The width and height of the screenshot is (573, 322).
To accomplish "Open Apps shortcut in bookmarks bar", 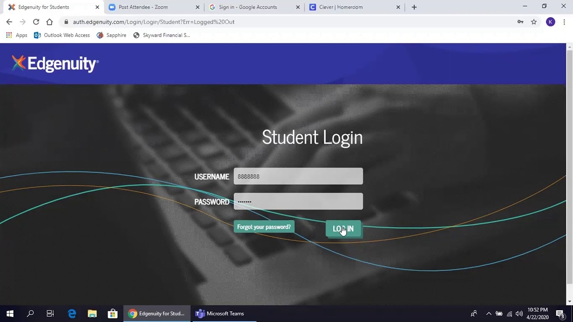I will (x=17, y=35).
